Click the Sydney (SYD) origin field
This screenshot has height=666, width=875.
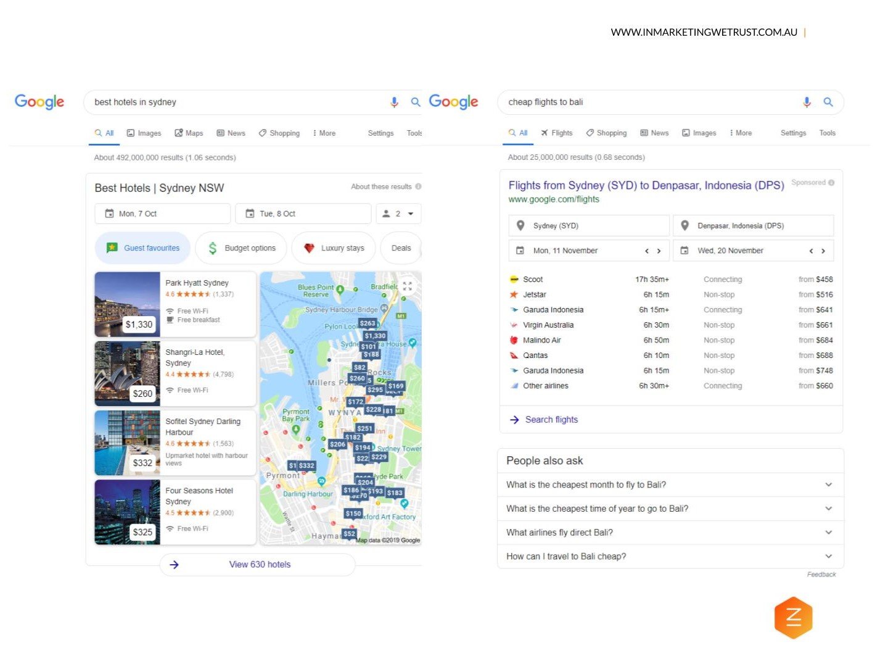[589, 226]
